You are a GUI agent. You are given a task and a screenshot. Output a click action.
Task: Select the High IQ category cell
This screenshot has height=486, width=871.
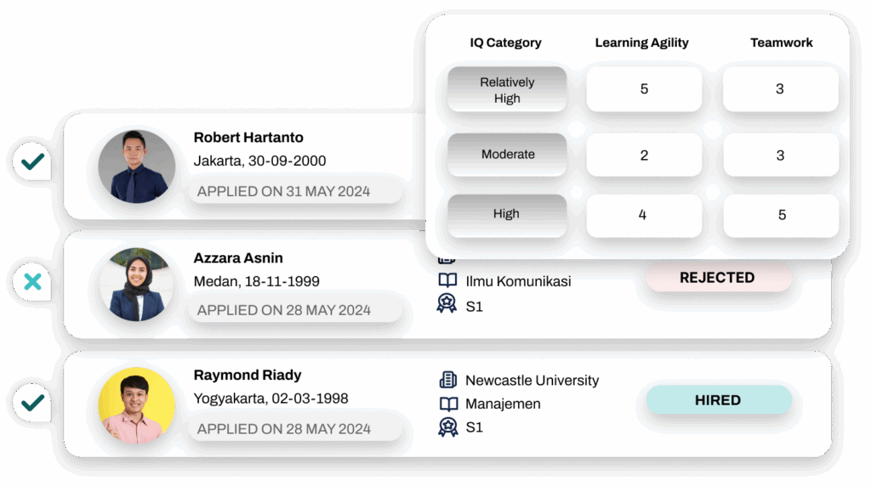point(507,214)
